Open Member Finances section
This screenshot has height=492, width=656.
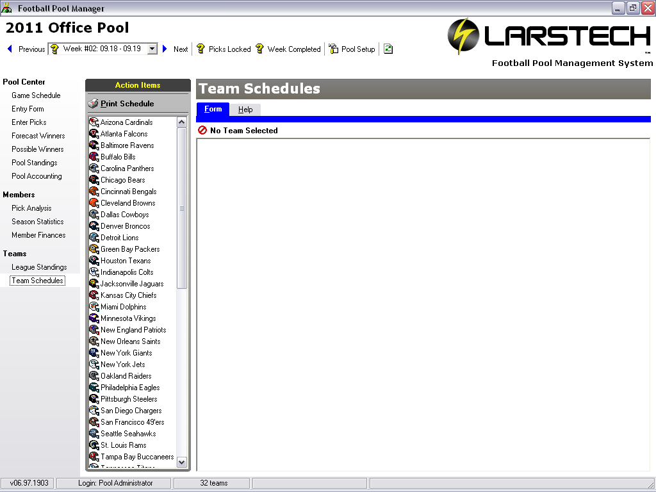tap(38, 235)
